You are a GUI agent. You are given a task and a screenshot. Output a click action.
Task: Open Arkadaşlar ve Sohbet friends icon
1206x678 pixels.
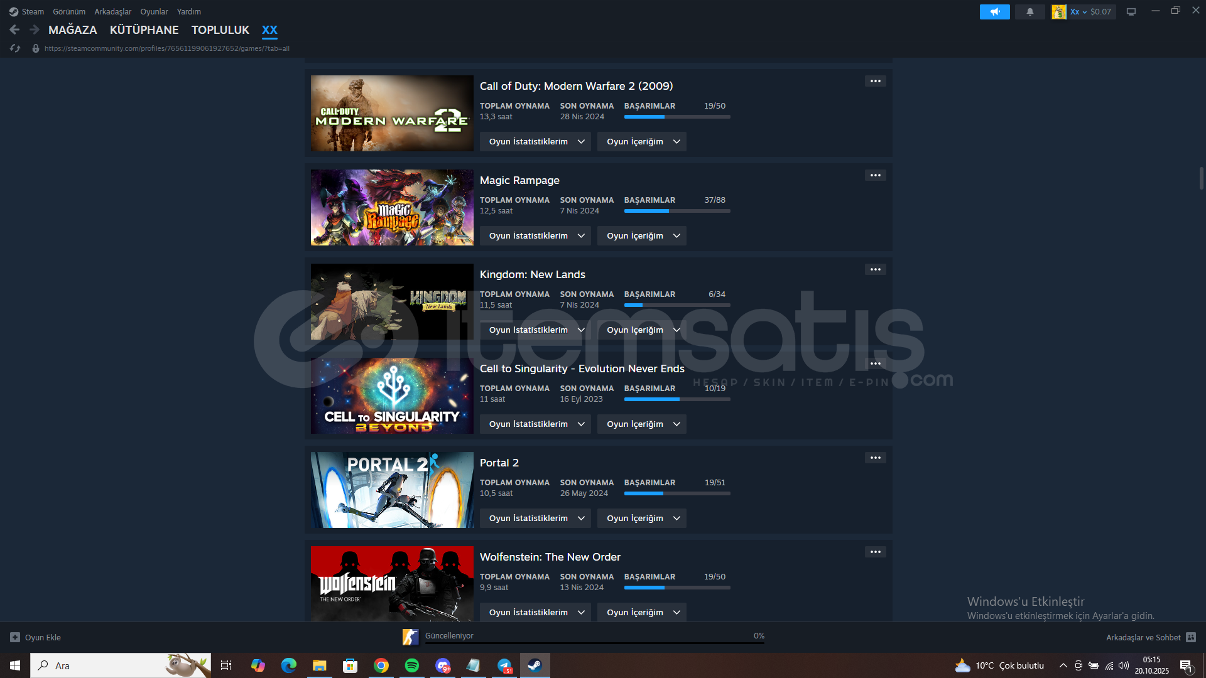coord(1191,637)
